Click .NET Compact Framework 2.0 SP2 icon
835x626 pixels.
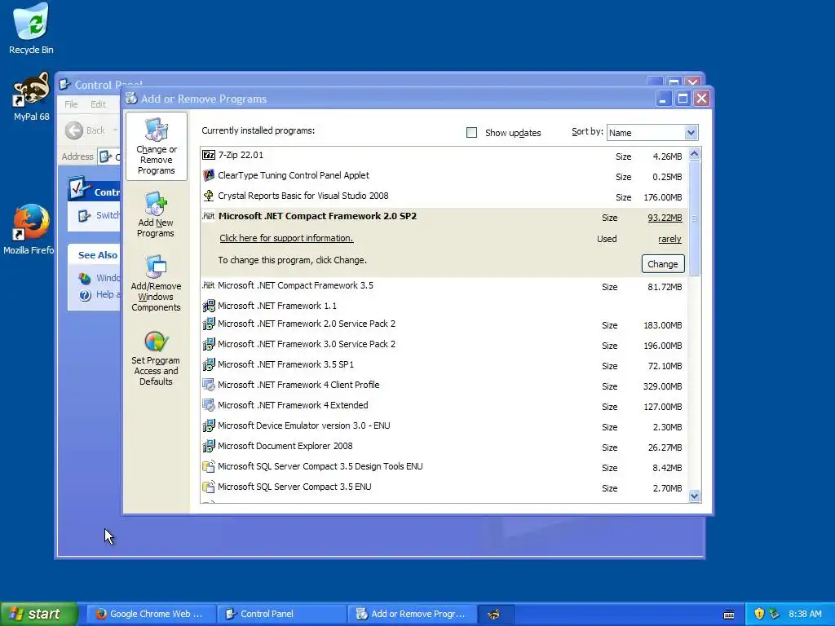[209, 216]
